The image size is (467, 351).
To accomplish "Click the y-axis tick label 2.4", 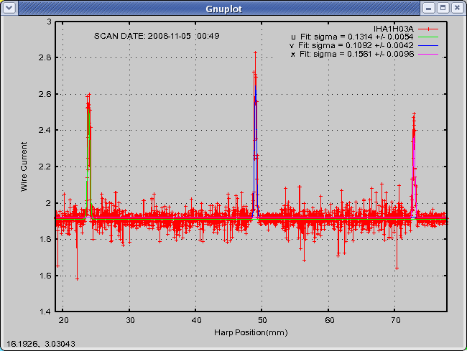I will tap(45, 131).
